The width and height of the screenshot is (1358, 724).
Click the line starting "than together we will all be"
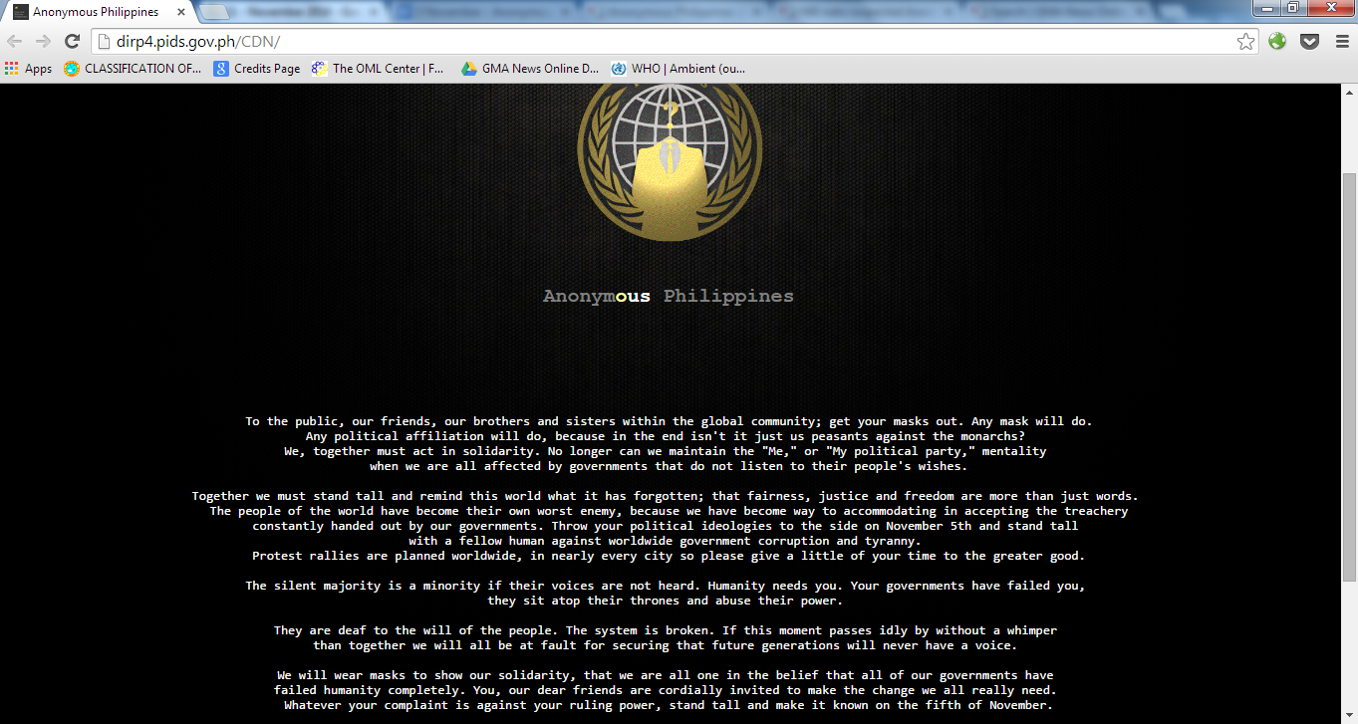pyautogui.click(x=666, y=645)
